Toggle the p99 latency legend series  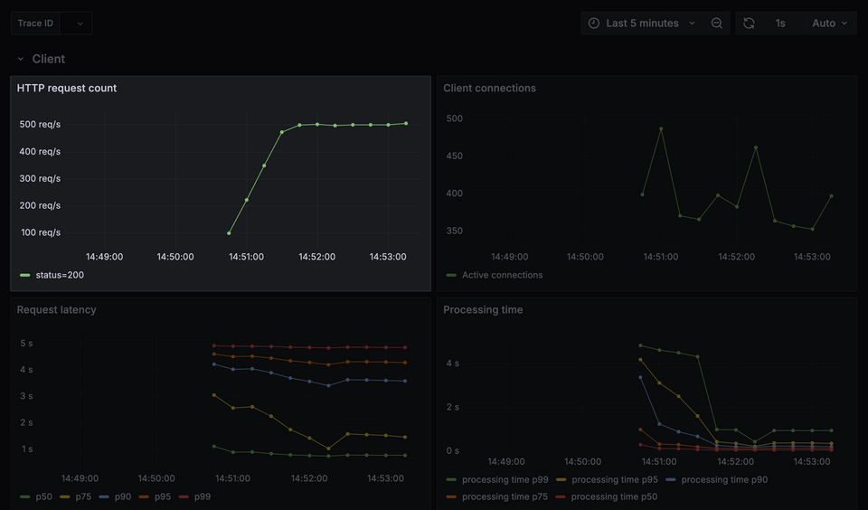pos(202,496)
